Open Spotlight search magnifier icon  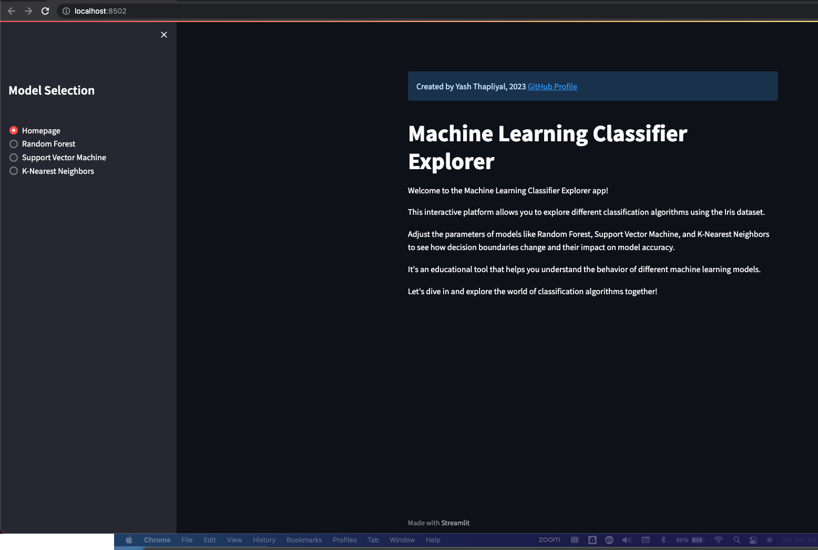click(737, 540)
